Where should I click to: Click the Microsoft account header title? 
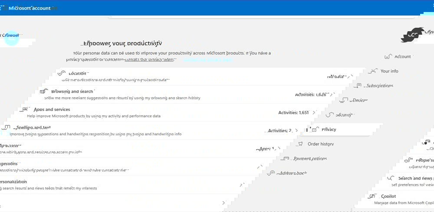tap(30, 8)
